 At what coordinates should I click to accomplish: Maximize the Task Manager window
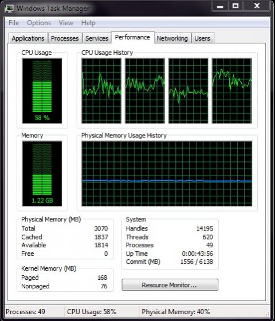(235, 6)
